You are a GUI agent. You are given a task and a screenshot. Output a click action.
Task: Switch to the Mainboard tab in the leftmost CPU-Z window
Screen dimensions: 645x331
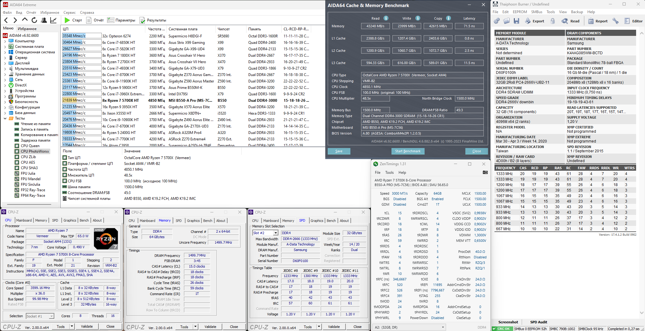(x=24, y=220)
